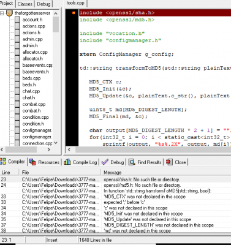Select admin.cpp in the project tree

click(x=32, y=39)
